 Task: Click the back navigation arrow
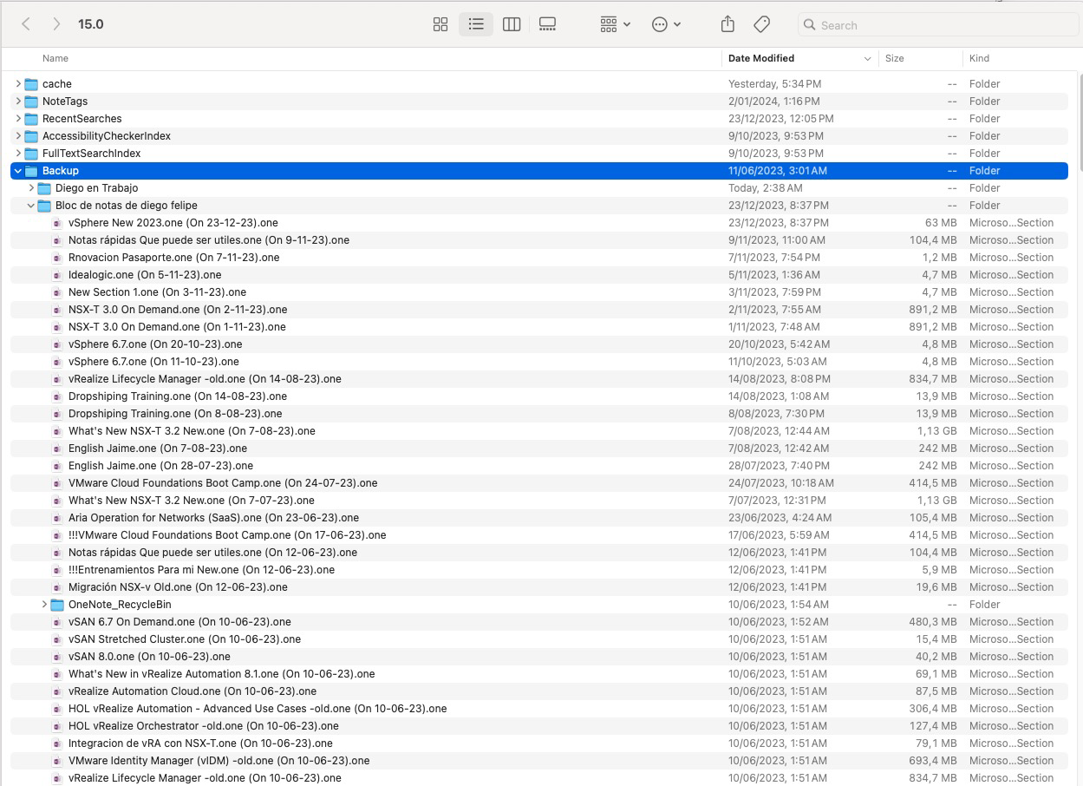25,24
